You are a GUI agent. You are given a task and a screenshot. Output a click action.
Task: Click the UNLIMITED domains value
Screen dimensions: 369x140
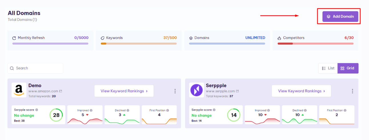tap(255, 38)
